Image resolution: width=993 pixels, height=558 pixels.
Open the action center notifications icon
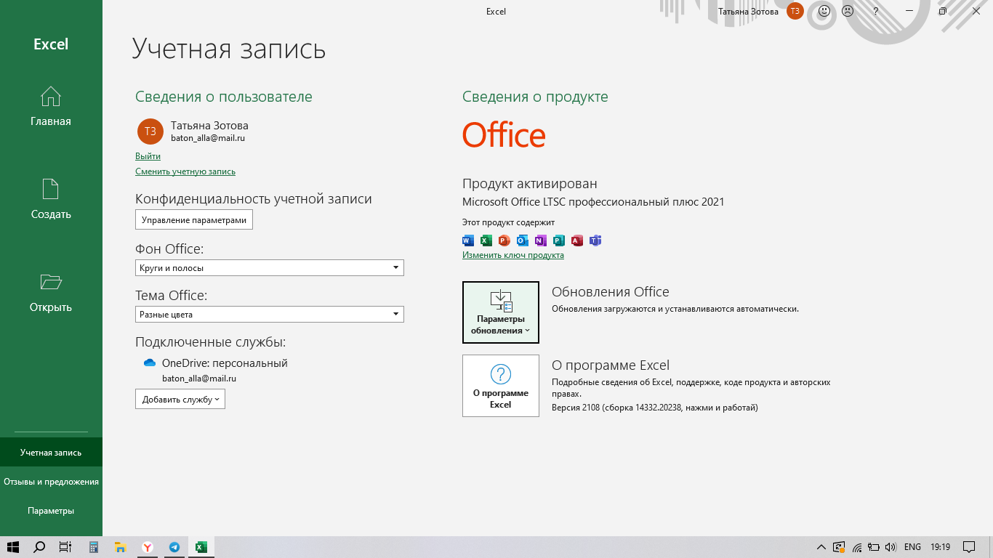click(x=969, y=547)
